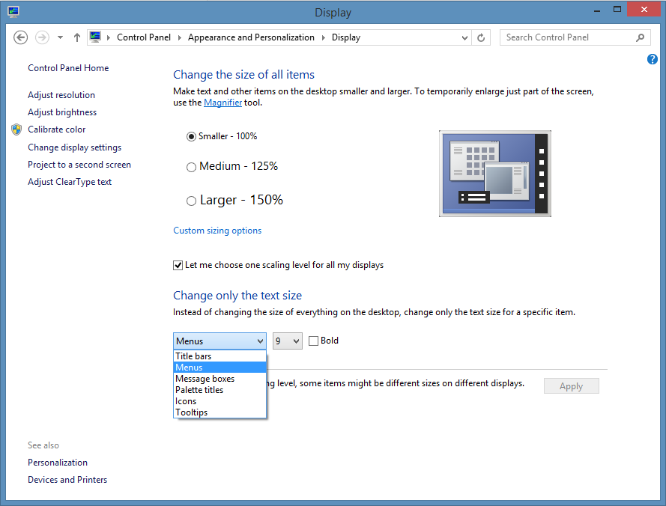The image size is (666, 506).
Task: Uncheck Let me choose one scaling level
Action: tap(178, 265)
